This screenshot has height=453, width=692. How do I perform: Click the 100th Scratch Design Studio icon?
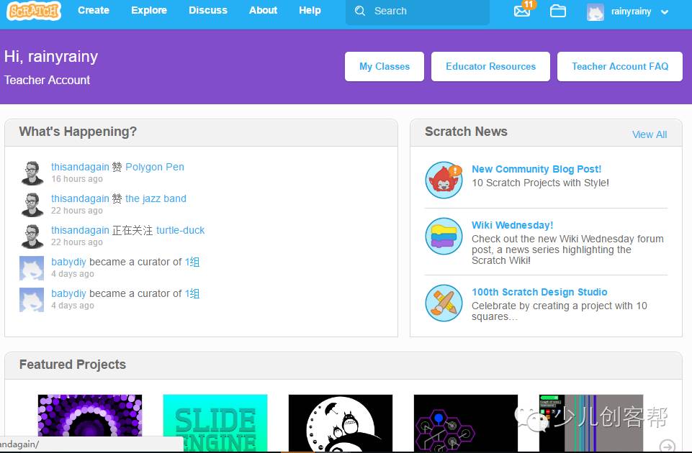pos(444,303)
